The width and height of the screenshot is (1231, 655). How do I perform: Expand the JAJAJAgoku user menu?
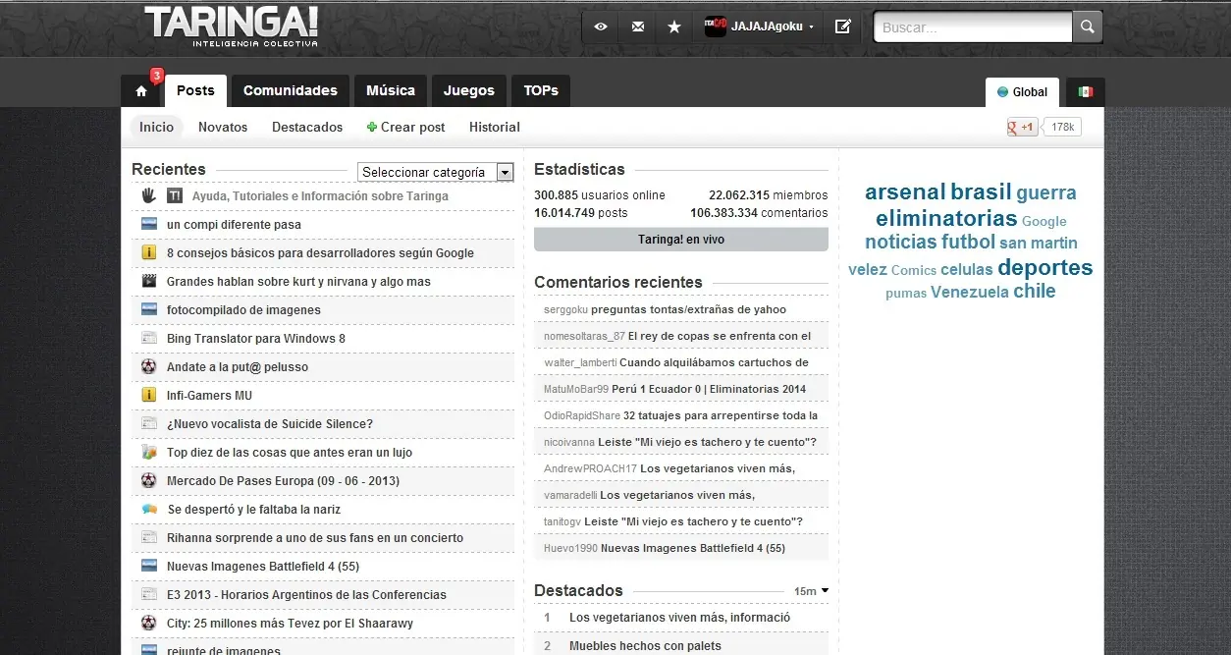pos(762,27)
